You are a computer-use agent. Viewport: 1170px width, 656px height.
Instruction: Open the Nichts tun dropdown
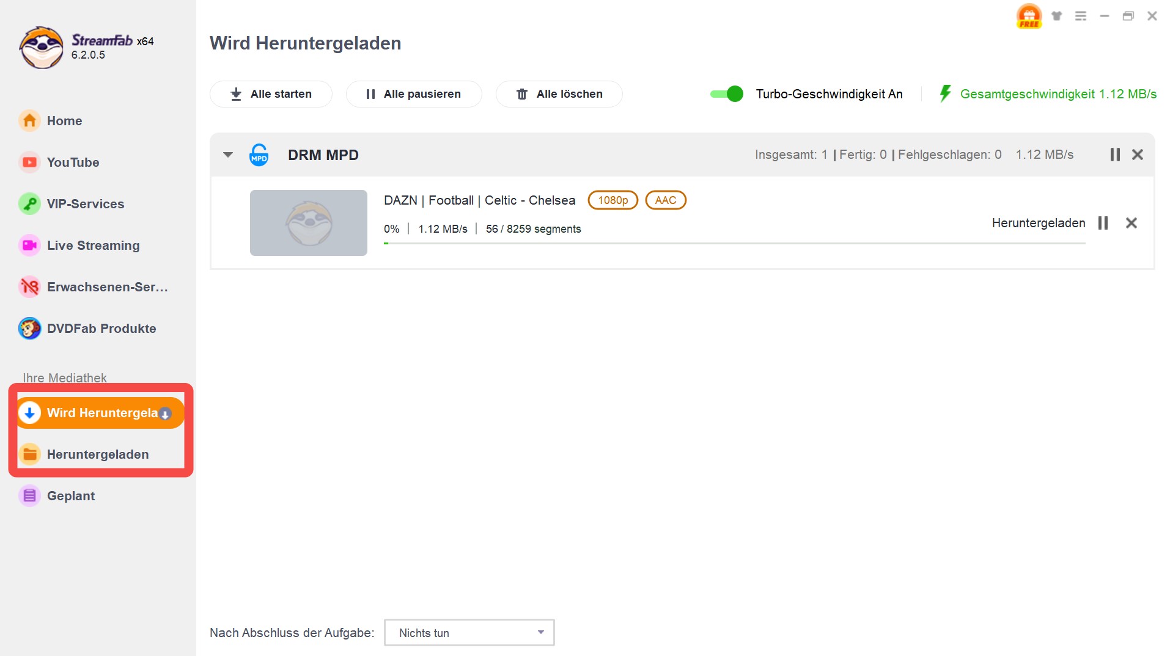[x=469, y=633]
